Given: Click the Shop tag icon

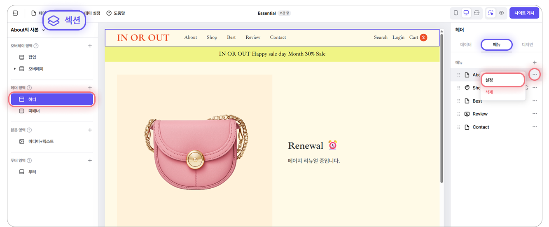Looking at the screenshot, I should coord(467,88).
